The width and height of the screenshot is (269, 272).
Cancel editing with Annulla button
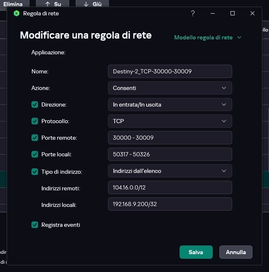(235, 252)
